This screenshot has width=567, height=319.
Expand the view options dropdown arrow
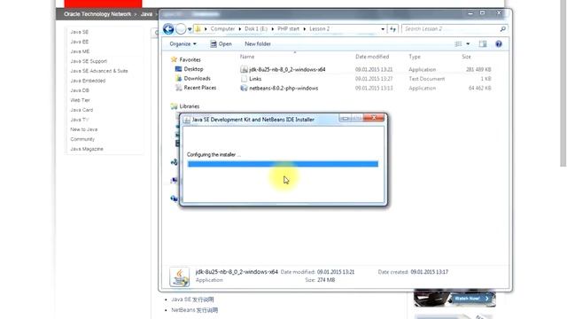click(468, 43)
